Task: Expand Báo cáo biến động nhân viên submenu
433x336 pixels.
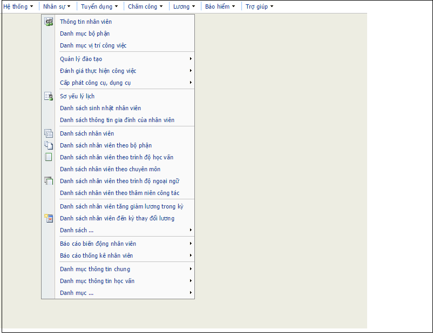Action: pos(191,244)
